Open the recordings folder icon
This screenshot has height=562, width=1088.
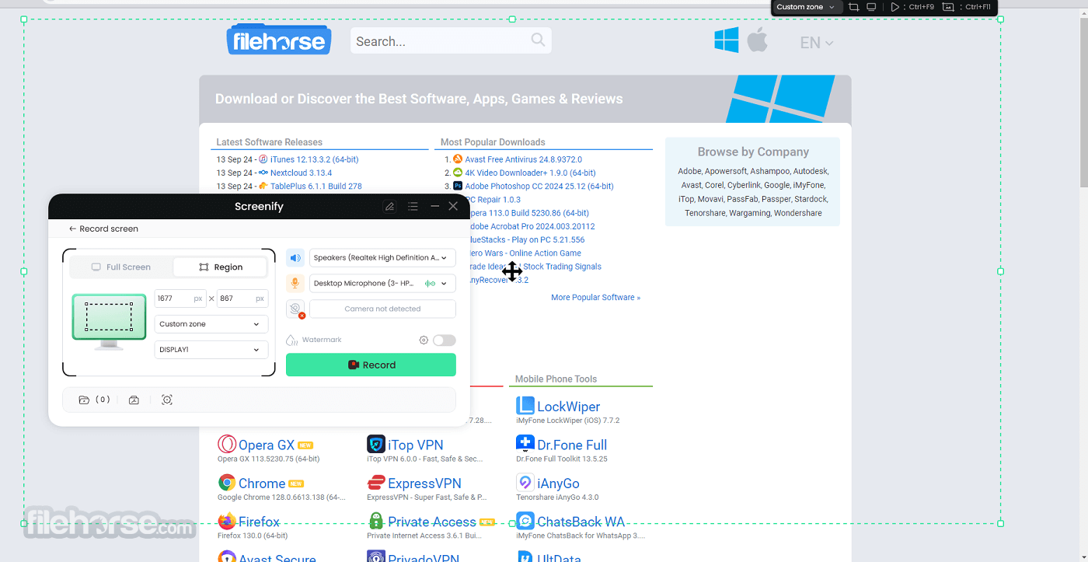84,400
